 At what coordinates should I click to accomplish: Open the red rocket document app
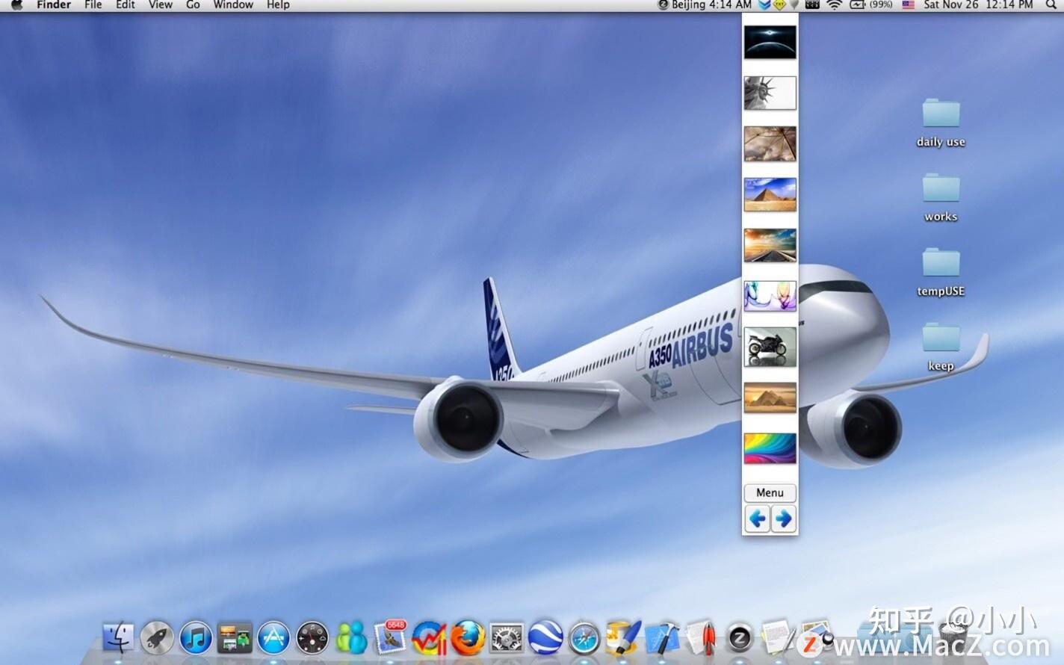click(701, 637)
